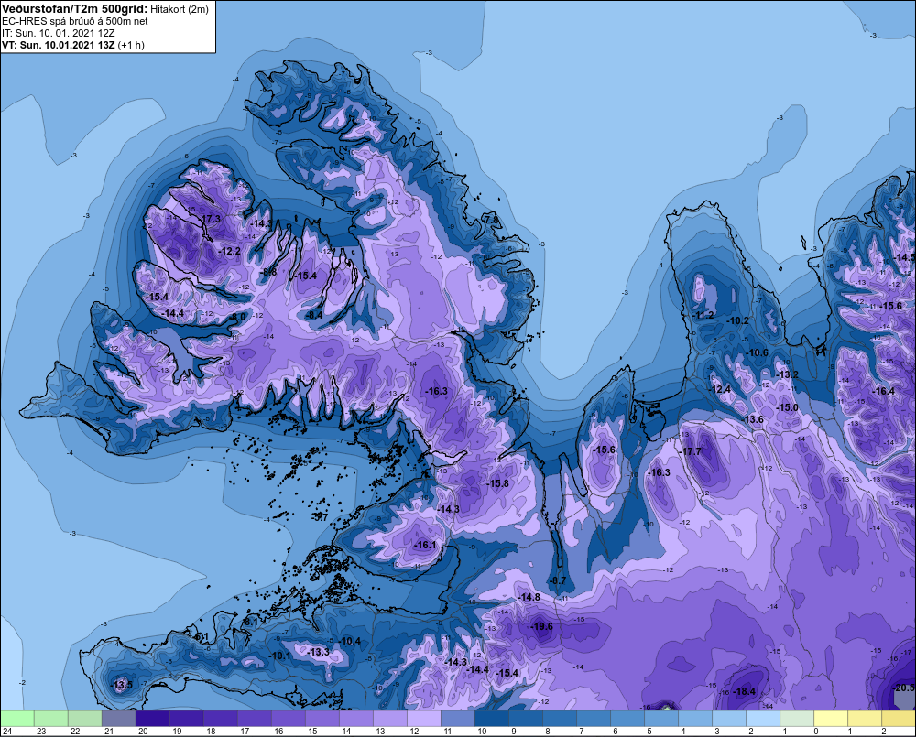Click the -15.8 temperature value
916x737 pixels.
498,483
